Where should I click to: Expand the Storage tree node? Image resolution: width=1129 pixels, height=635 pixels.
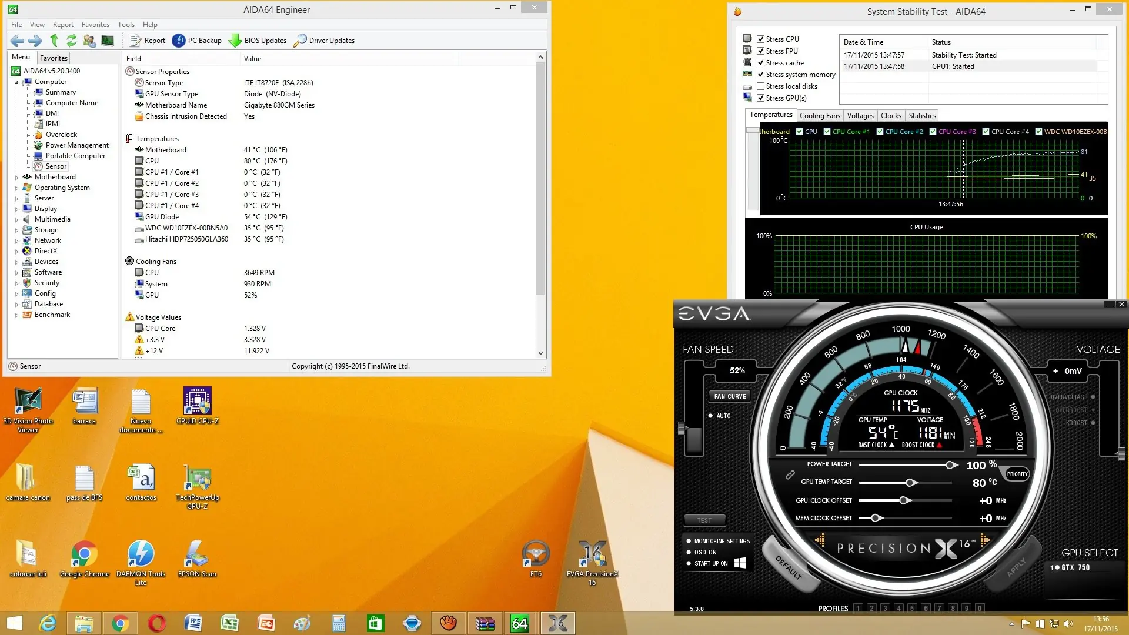[x=16, y=230]
